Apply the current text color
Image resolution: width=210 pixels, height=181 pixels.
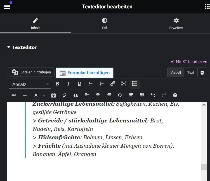click(x=36, y=96)
